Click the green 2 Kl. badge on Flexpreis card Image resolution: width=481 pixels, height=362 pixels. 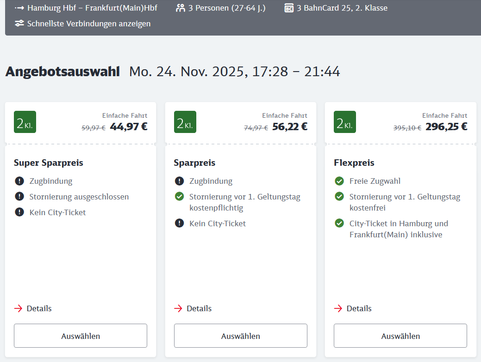(x=345, y=122)
